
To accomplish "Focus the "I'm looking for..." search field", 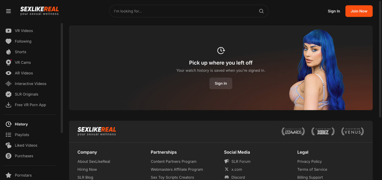I will pos(189,11).
